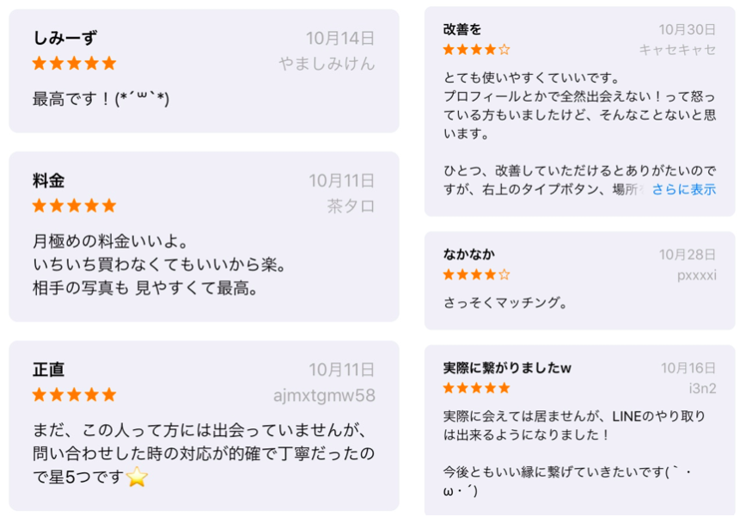
Task: Select the 10月30日 date on 改善を review
Action: click(x=687, y=29)
